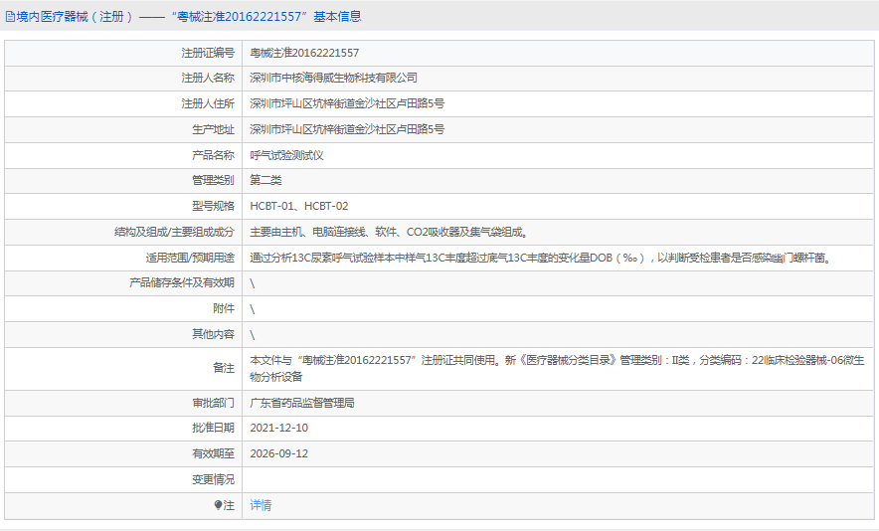Click the 结构及组成/主要组成成分 label
The height and width of the screenshot is (531, 879).
(x=174, y=232)
